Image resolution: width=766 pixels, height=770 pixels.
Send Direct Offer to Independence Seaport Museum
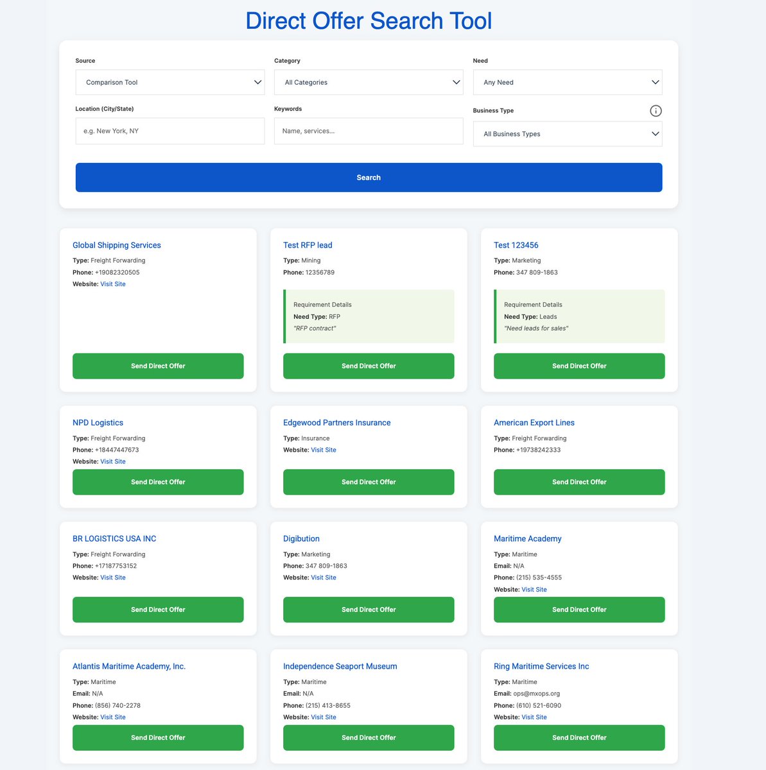(x=369, y=738)
